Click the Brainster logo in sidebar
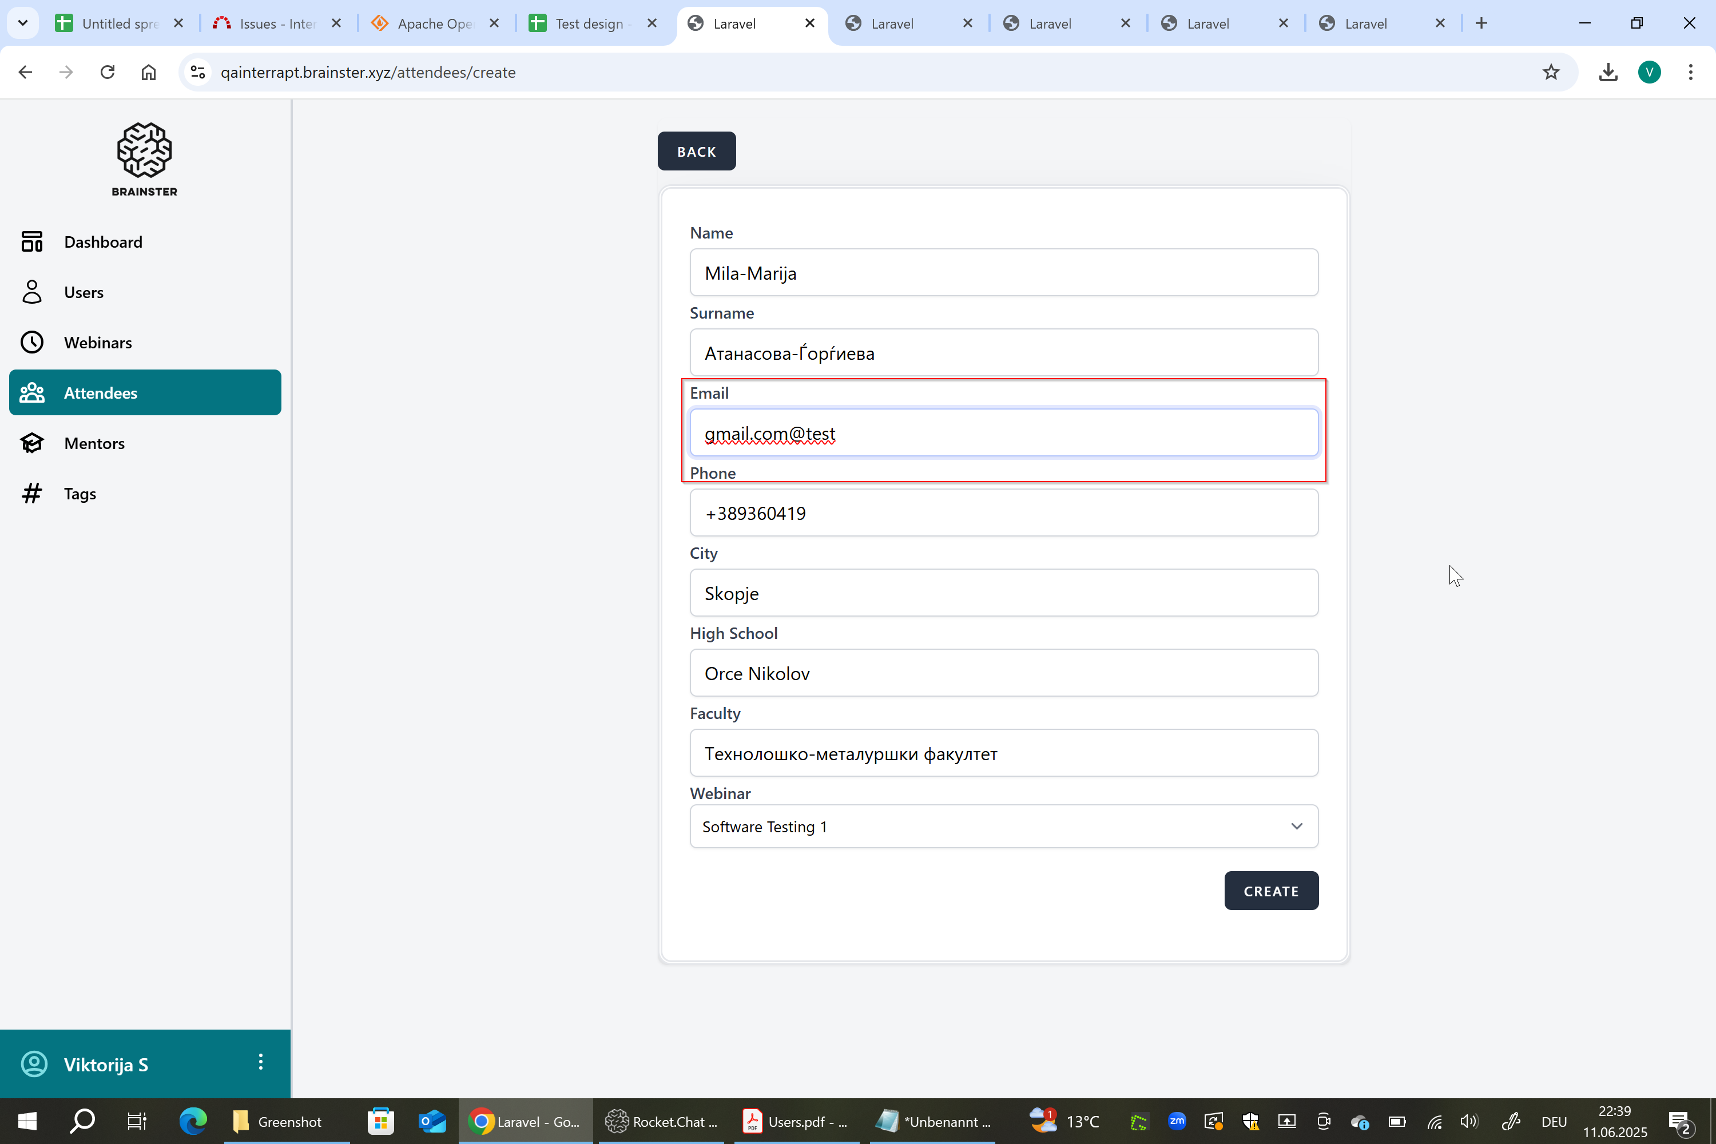 coord(145,158)
